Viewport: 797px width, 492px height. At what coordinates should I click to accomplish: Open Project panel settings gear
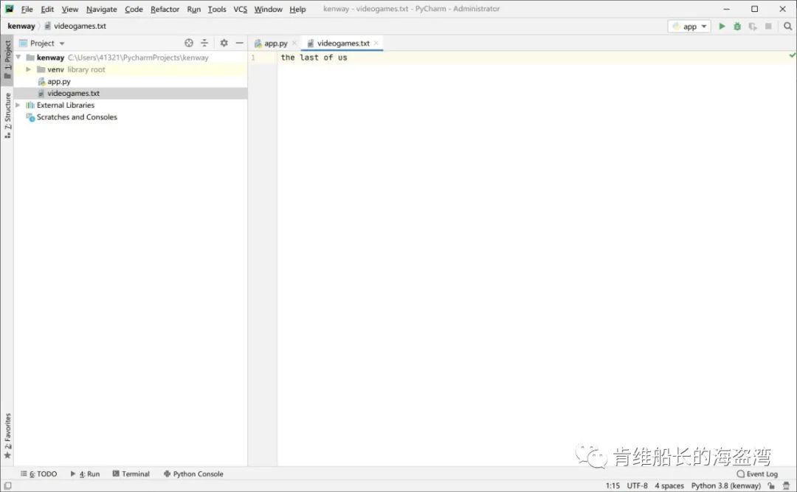224,44
